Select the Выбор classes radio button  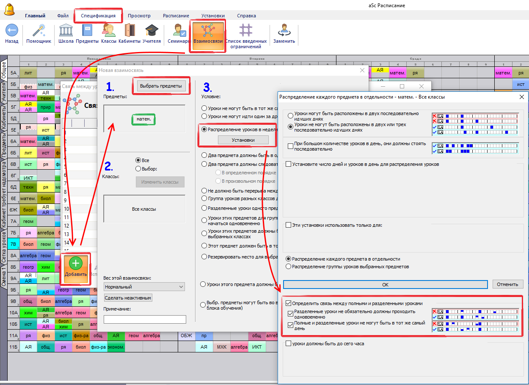[138, 168]
